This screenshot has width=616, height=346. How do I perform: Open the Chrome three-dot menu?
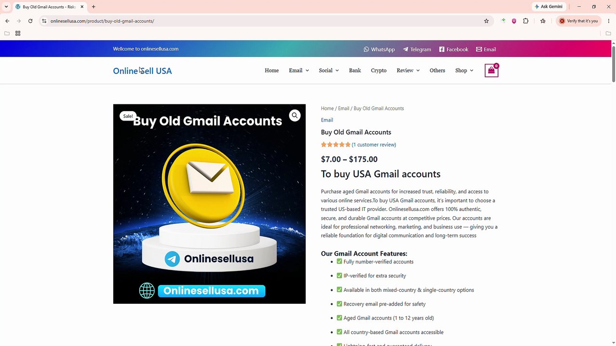click(x=609, y=21)
